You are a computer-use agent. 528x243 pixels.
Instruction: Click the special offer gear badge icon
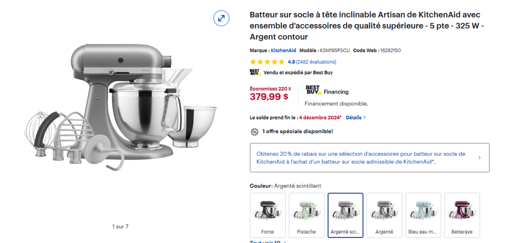tap(254, 131)
